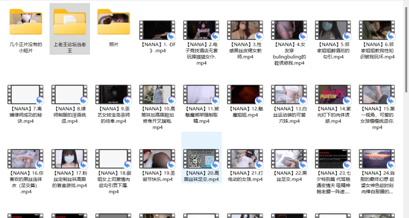Pick the 【NANA】5 video file icon

point(333,30)
